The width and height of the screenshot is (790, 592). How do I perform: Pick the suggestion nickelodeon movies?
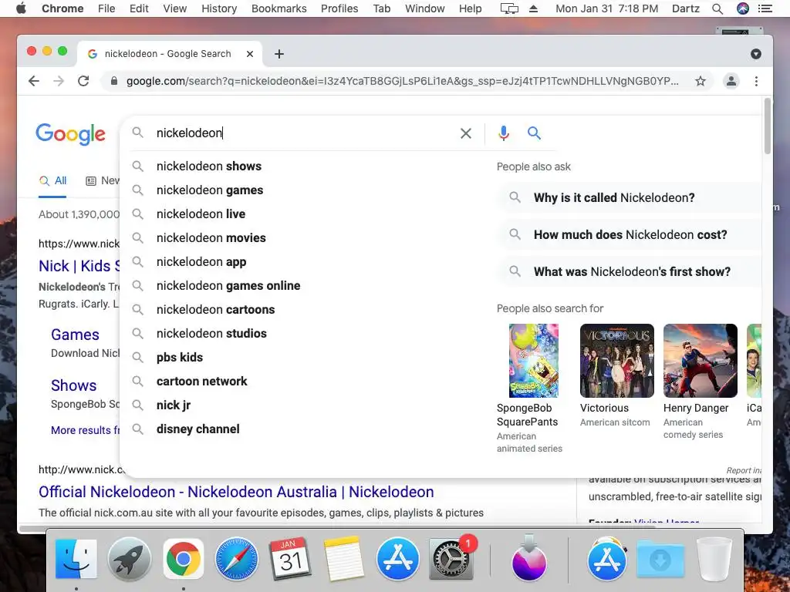tap(211, 238)
